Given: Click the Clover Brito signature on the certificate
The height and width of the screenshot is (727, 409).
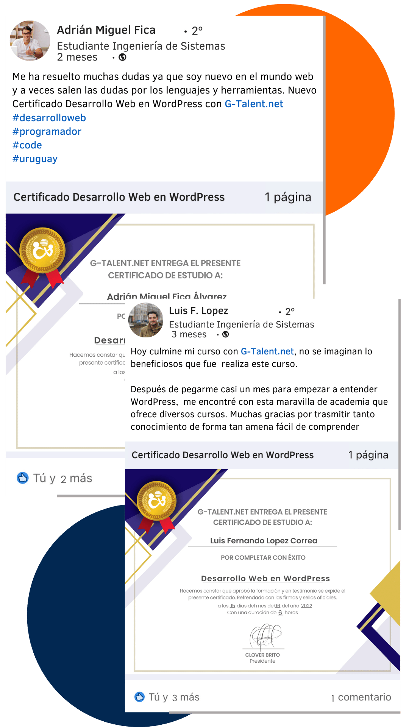Looking at the screenshot, I should (265, 636).
